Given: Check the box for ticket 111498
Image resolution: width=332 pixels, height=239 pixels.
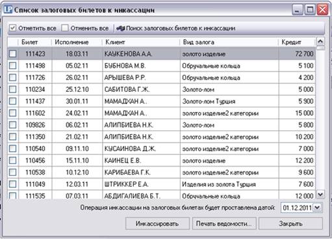Looking at the screenshot, I should click(13, 66).
